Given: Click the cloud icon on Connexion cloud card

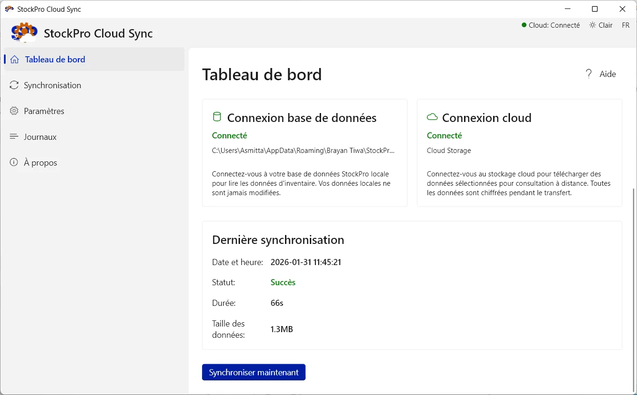Looking at the screenshot, I should click(432, 117).
